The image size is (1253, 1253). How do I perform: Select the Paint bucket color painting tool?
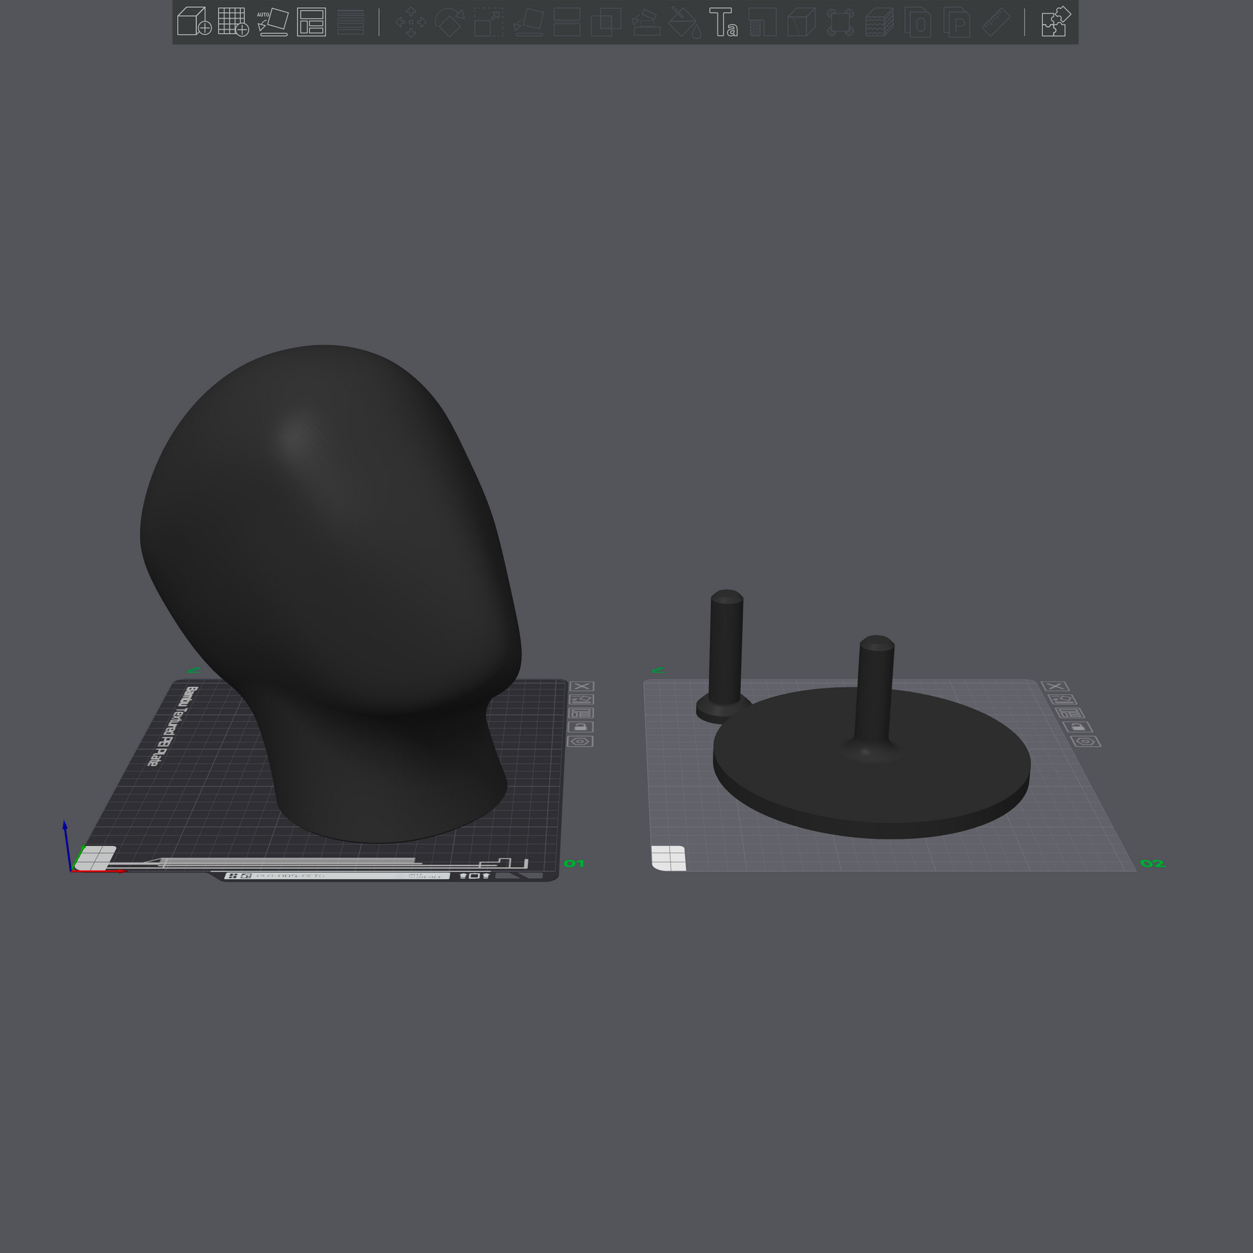684,22
